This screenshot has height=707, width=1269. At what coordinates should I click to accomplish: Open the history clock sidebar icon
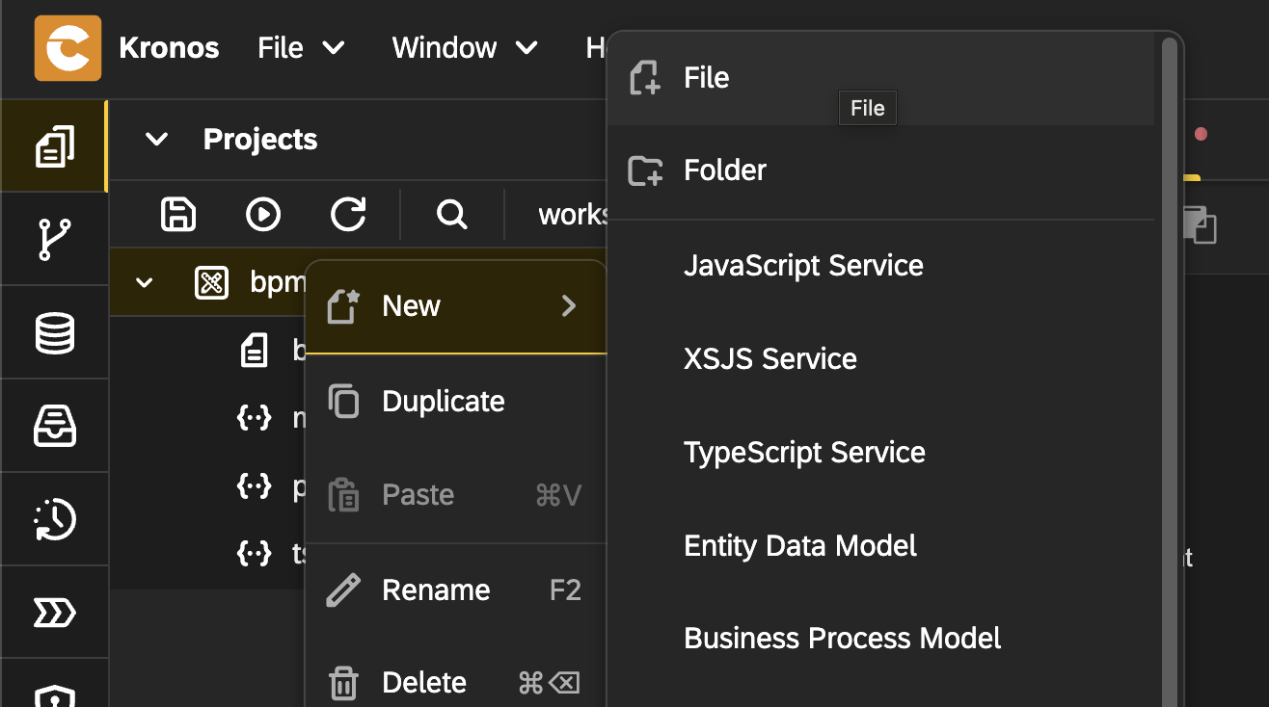point(55,519)
